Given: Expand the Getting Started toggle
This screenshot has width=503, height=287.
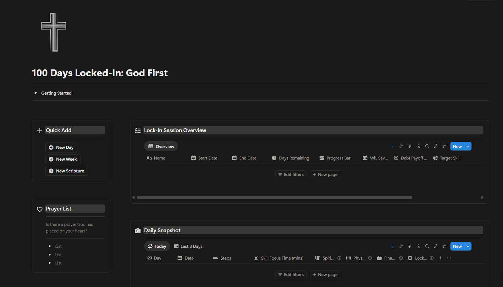Looking at the screenshot, I should point(36,93).
